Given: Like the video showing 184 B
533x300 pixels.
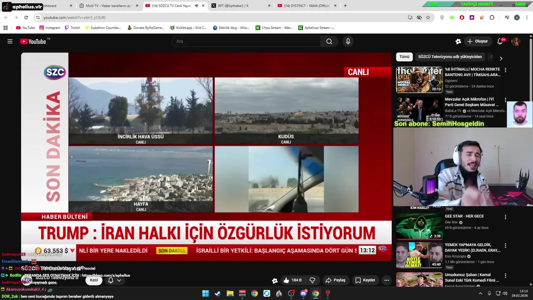Looking at the screenshot, I should tap(292, 280).
